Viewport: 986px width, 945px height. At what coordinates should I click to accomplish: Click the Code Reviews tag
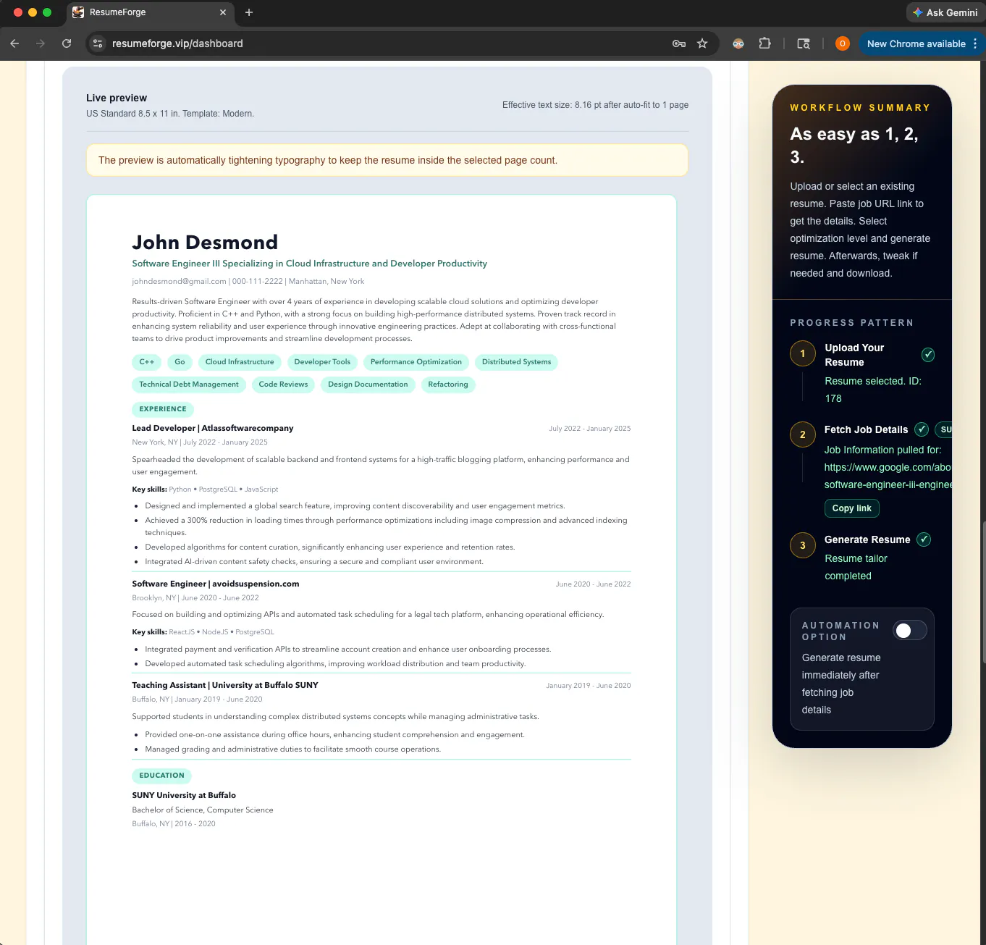283,385
